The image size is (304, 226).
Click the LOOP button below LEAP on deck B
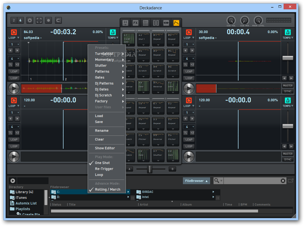(189, 78)
